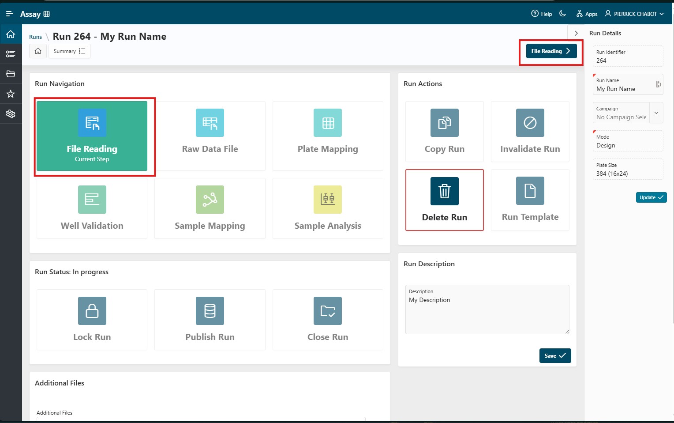Open the Apps menu
The image size is (674, 423).
(x=587, y=14)
